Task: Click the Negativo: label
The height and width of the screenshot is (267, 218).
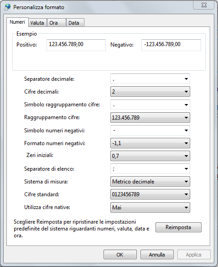Action: pyautogui.click(x=122, y=45)
